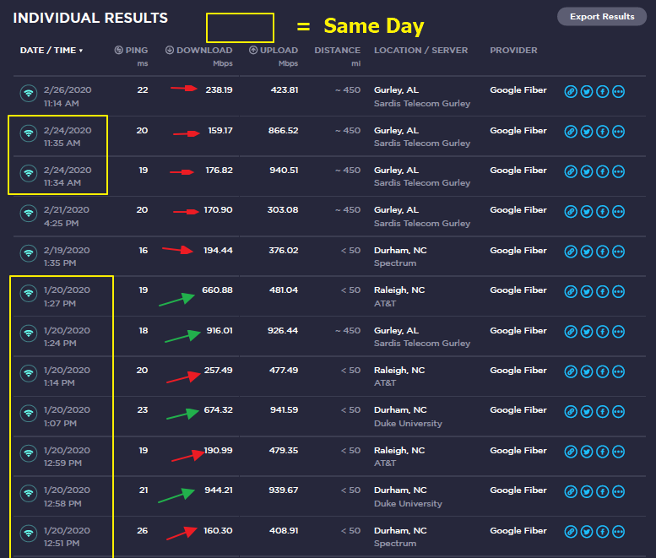Viewport: 656px width, 558px height.
Task: Copy link for 1/20/2020 12:58 PM result
Action: 571,491
